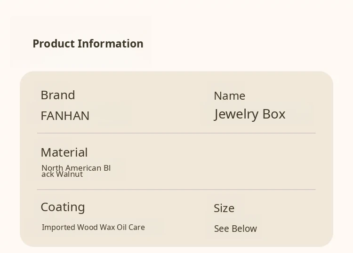The width and height of the screenshot is (353, 253).
Task: Click the word Below in the size value
Action: pyautogui.click(x=244, y=229)
